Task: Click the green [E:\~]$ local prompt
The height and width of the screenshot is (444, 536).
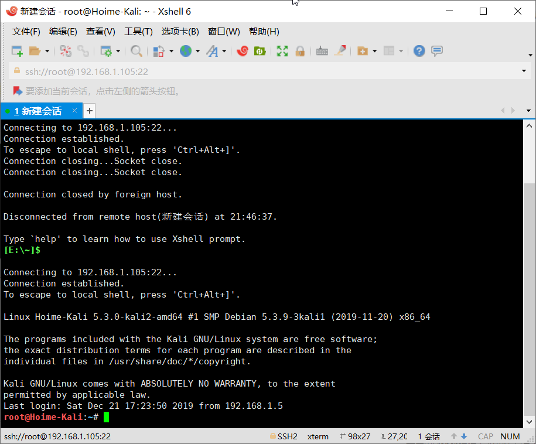Action: [x=22, y=250]
